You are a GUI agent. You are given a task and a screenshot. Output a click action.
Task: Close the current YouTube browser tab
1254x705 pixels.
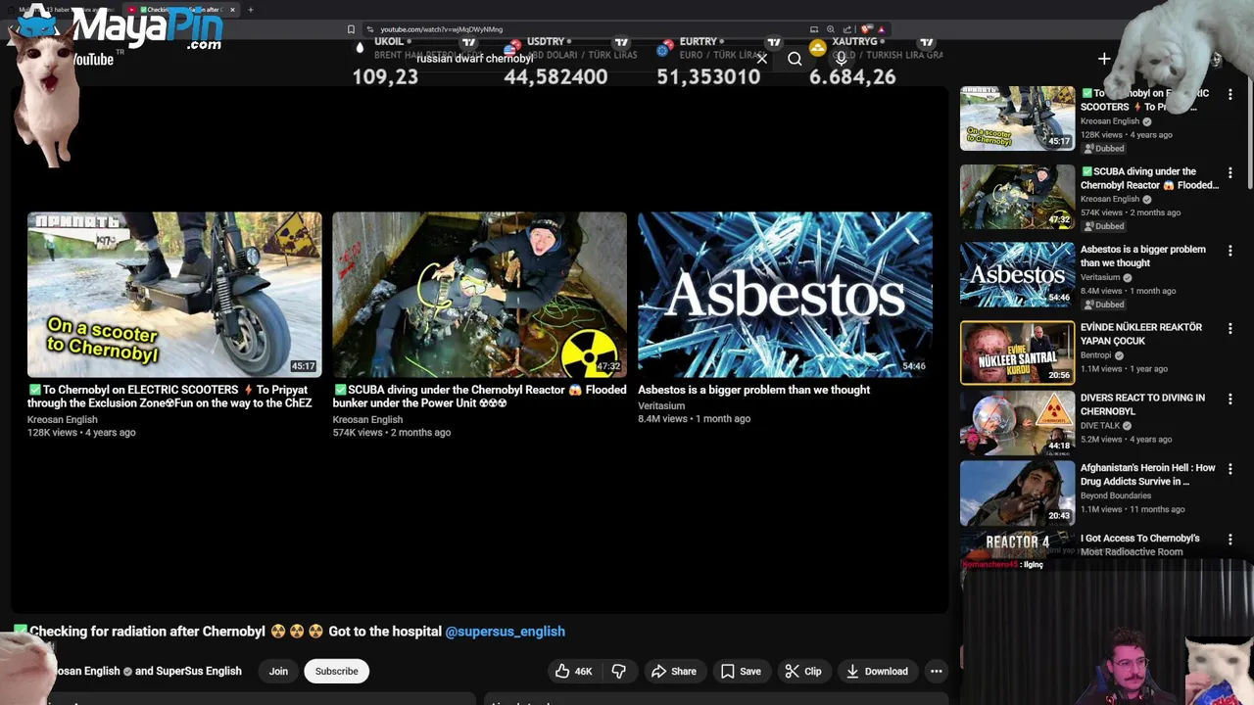tap(232, 10)
